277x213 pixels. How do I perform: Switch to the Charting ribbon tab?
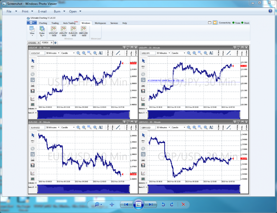[43, 23]
